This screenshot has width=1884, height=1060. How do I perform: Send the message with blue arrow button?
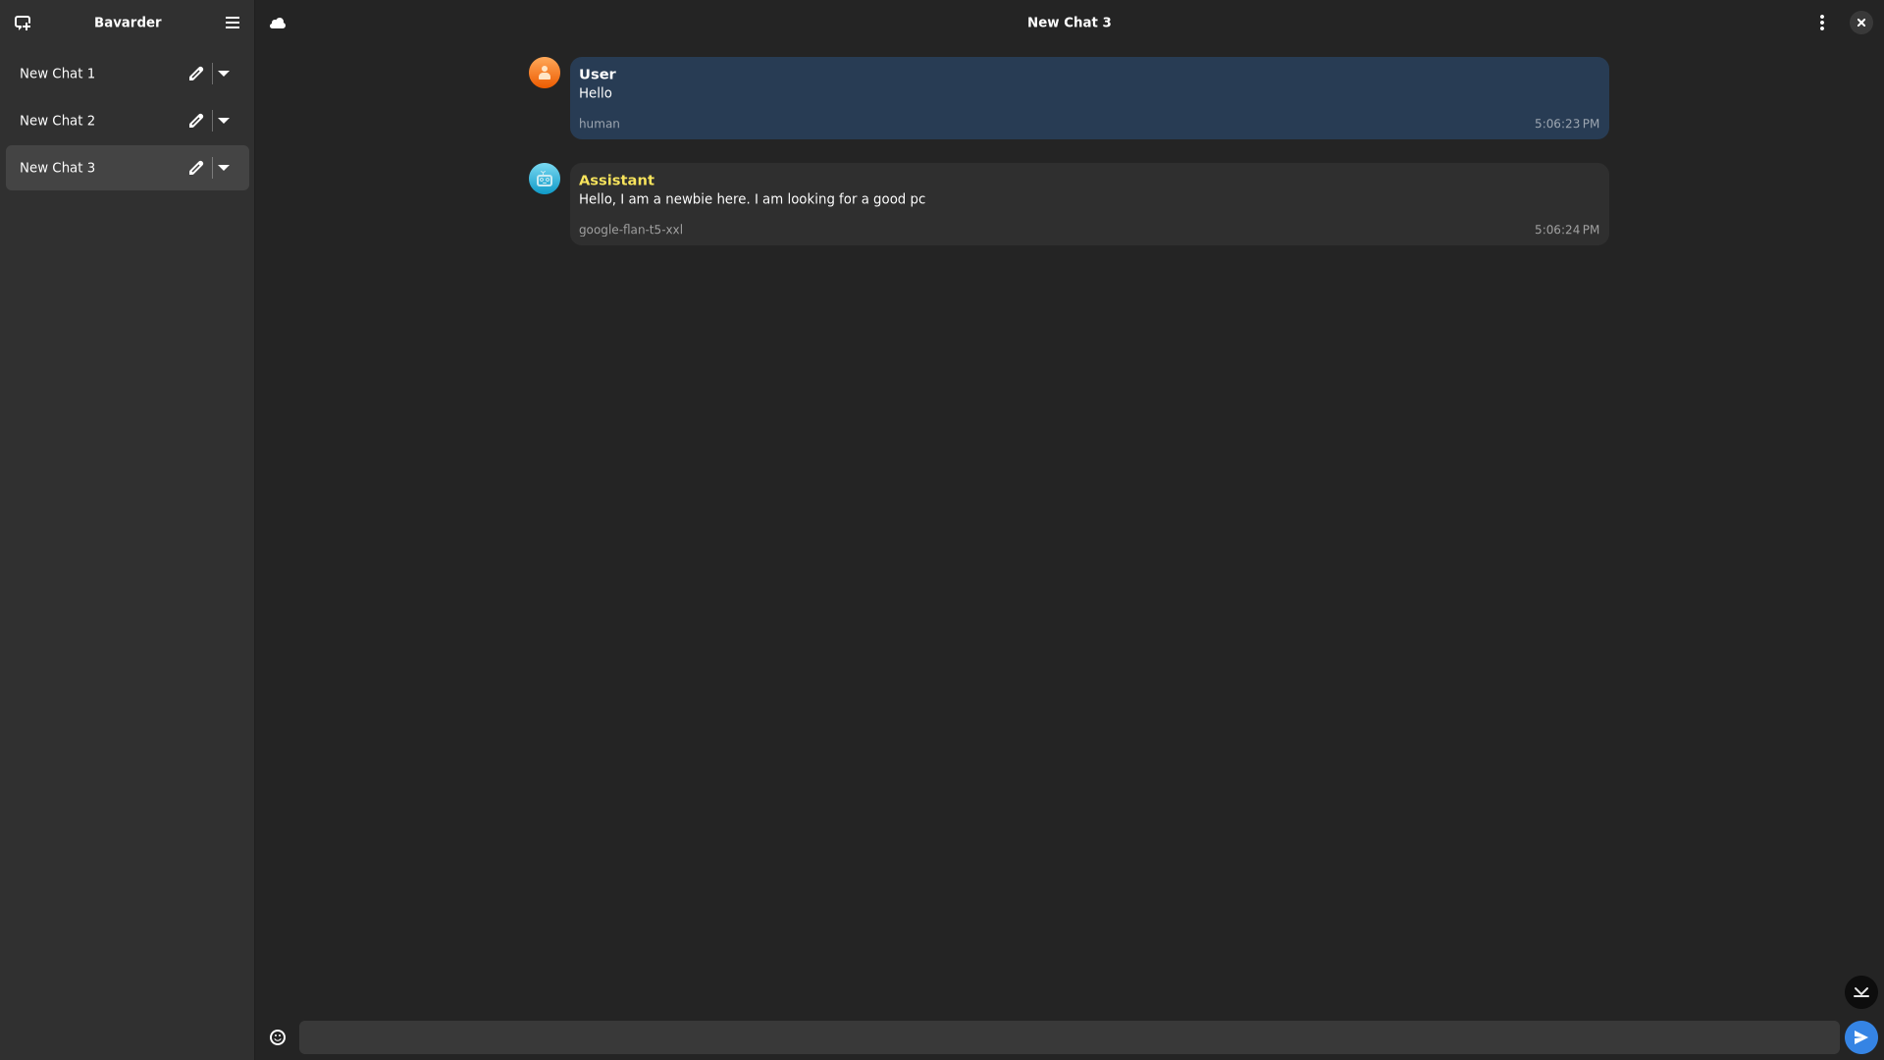[x=1861, y=1037]
